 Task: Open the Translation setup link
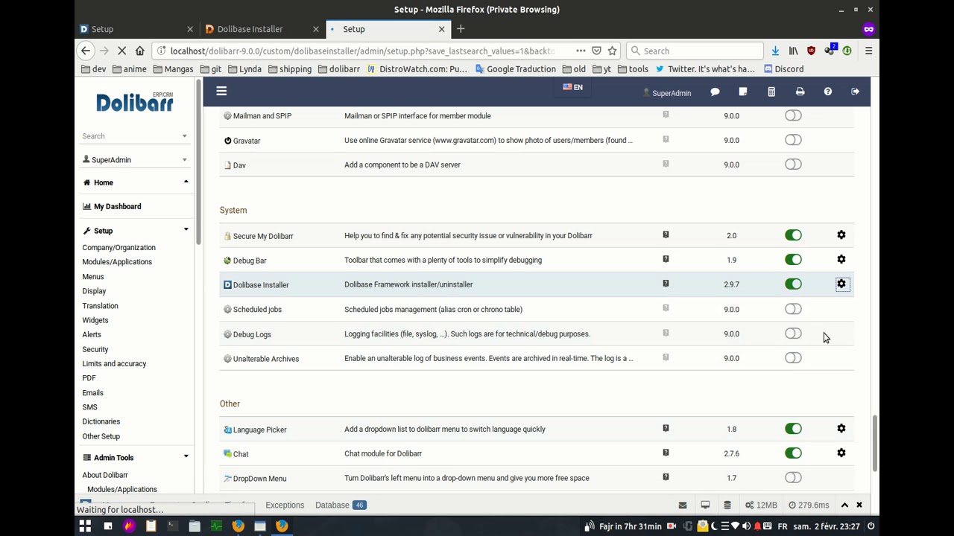100,306
